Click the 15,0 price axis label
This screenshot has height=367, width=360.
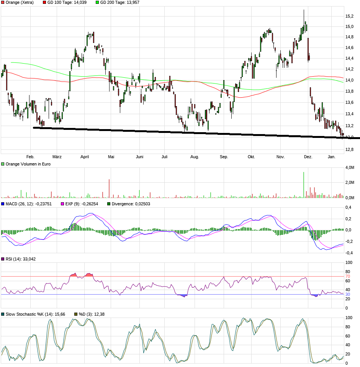pos(349,26)
